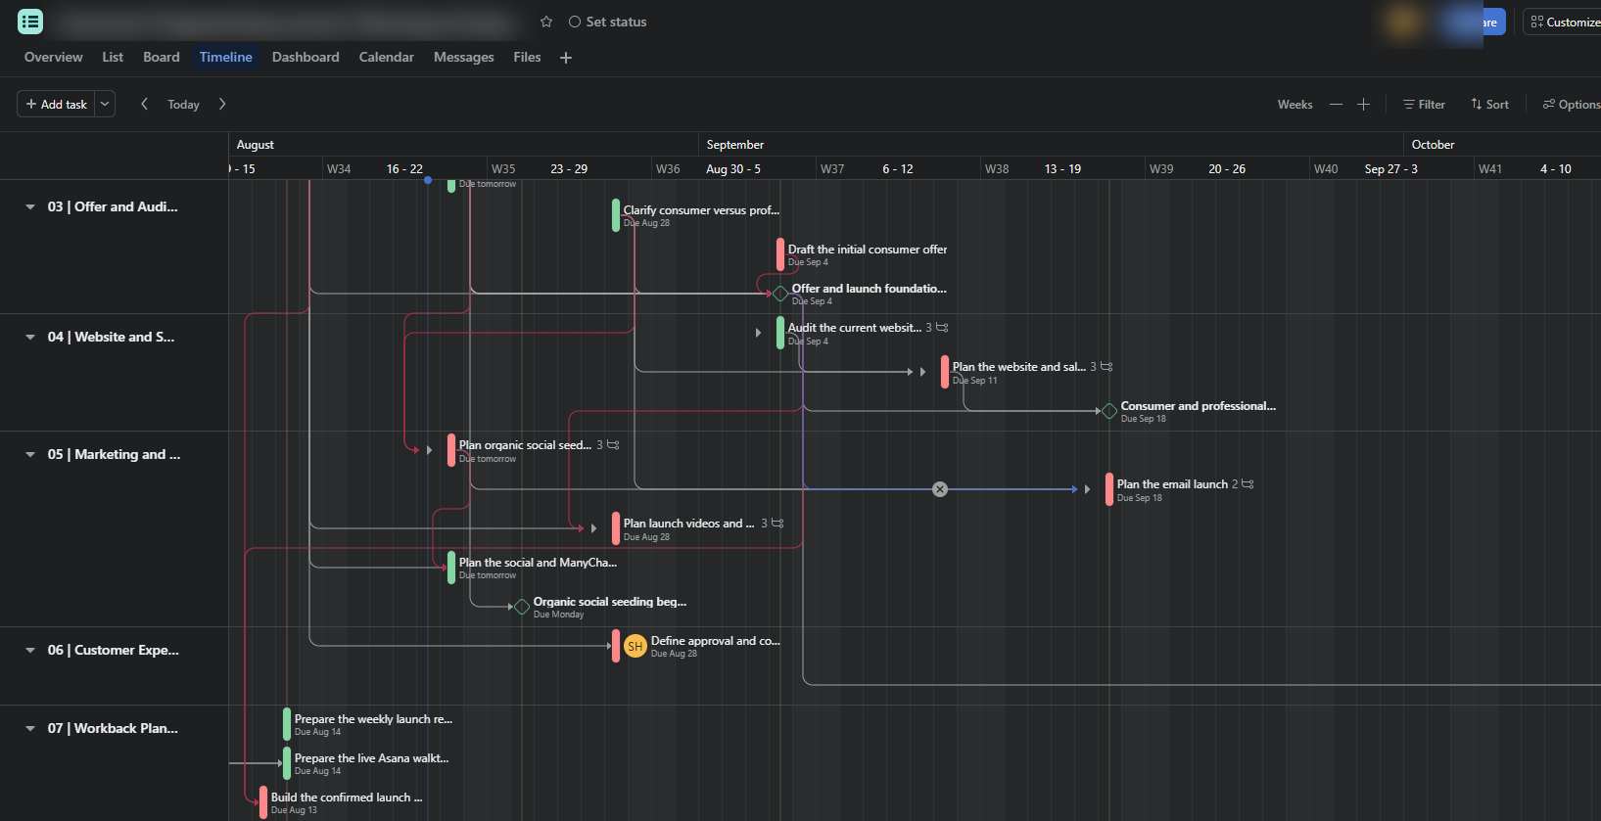Show subtasks icon for Plan the email launch
Viewport: 1601px width, 821px height.
coord(1248,484)
